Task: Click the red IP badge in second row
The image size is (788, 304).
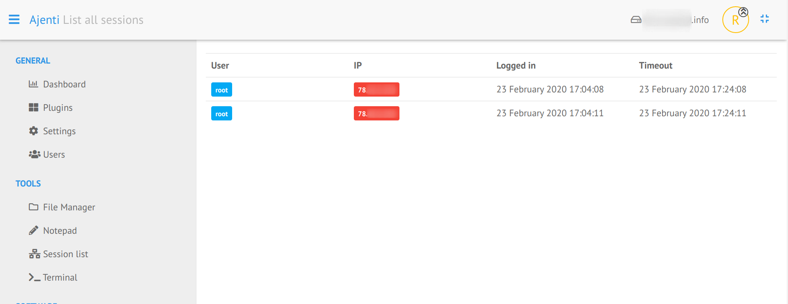Action: [x=376, y=113]
